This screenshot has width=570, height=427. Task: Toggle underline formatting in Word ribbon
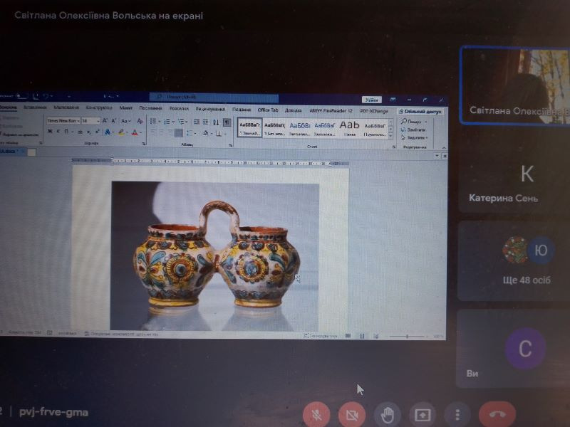(66, 132)
